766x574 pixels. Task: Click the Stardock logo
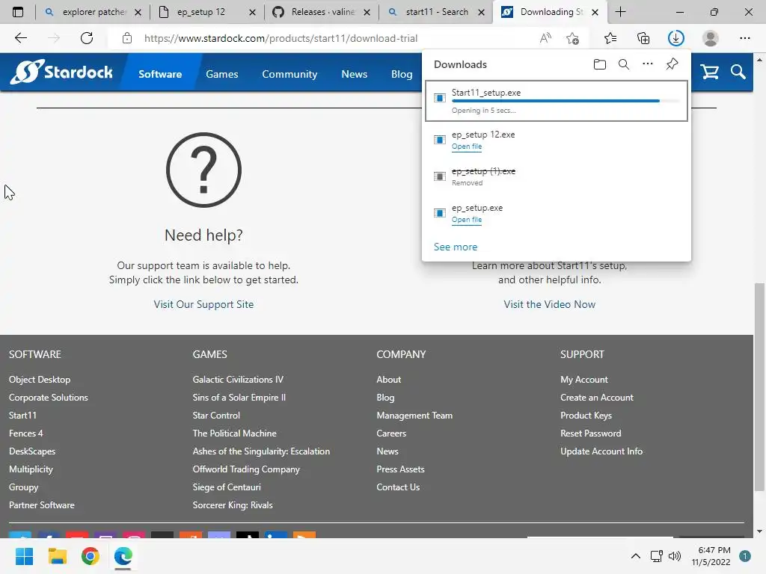pyautogui.click(x=61, y=72)
